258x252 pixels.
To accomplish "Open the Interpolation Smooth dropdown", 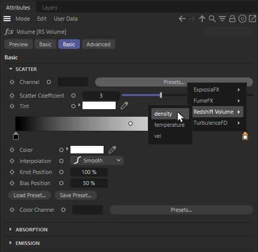I will (97, 160).
